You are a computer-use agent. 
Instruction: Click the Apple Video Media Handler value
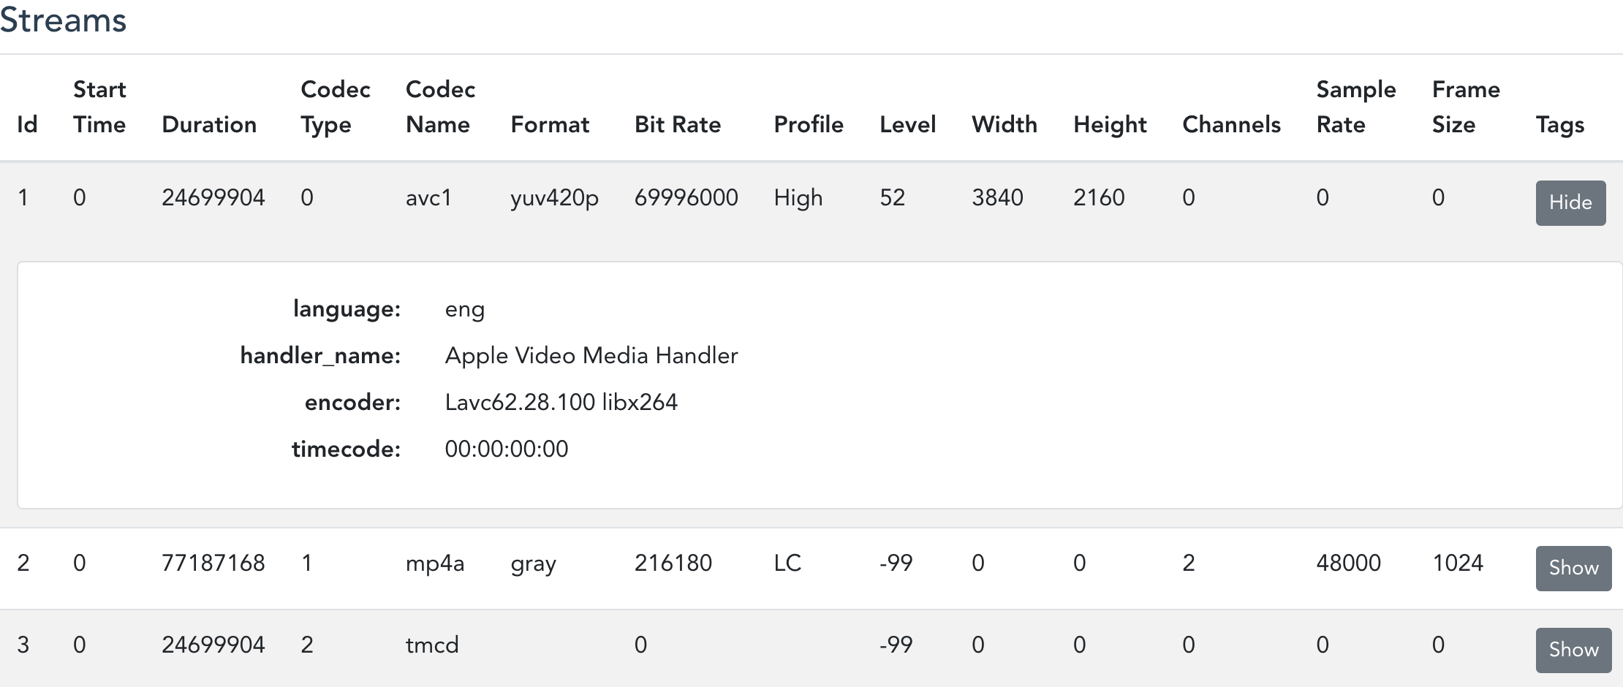(591, 355)
